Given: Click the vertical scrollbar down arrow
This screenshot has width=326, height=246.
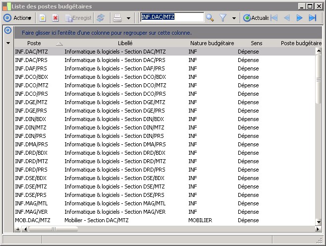Looking at the screenshot, I should click(319, 222).
